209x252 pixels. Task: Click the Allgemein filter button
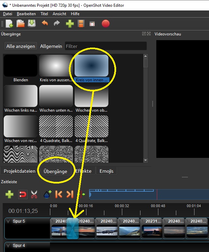(51, 46)
